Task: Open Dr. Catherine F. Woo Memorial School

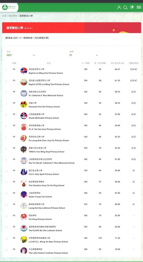Action: coord(46,96)
